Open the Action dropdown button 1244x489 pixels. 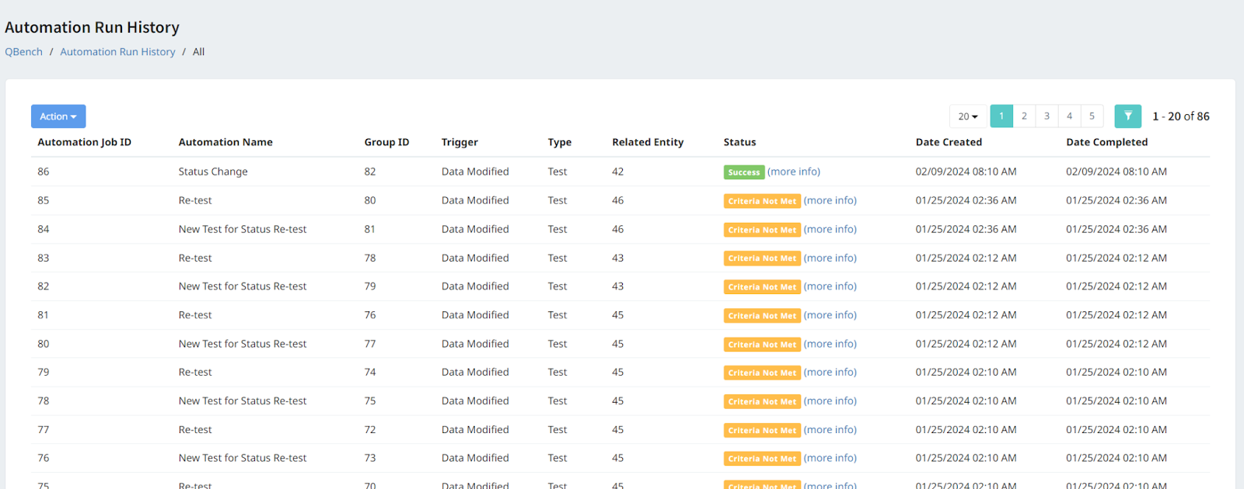point(58,116)
